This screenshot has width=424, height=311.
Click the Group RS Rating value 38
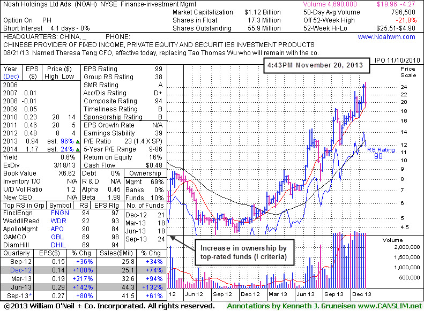point(159,77)
